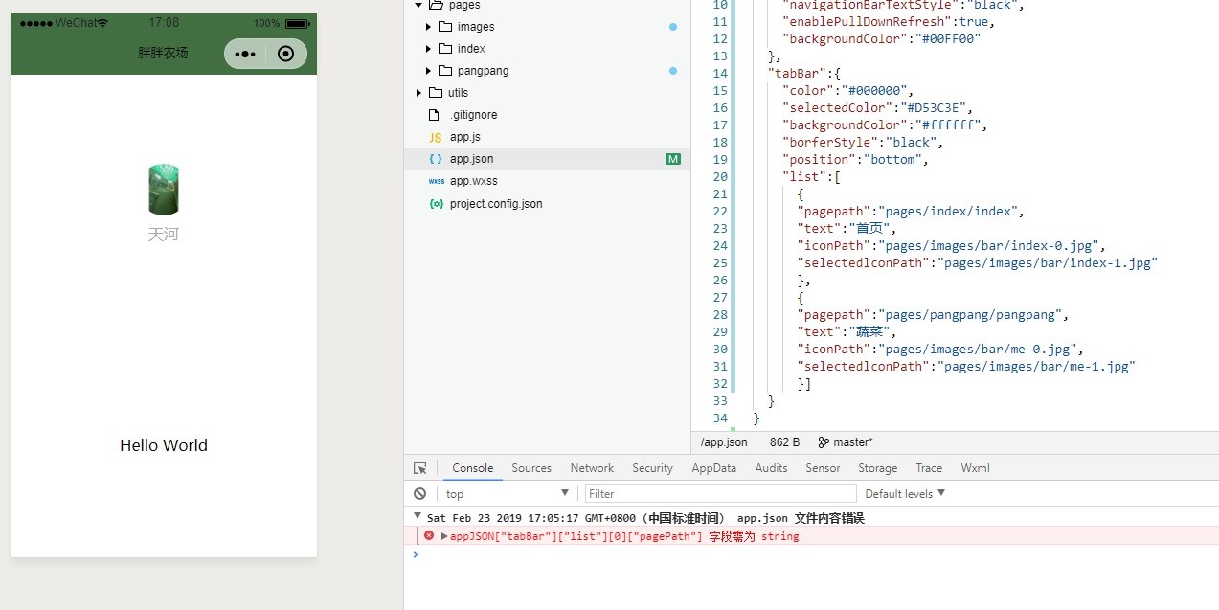Switch to the Wxml tab
Viewport: 1219px width, 610px height.
976,468
